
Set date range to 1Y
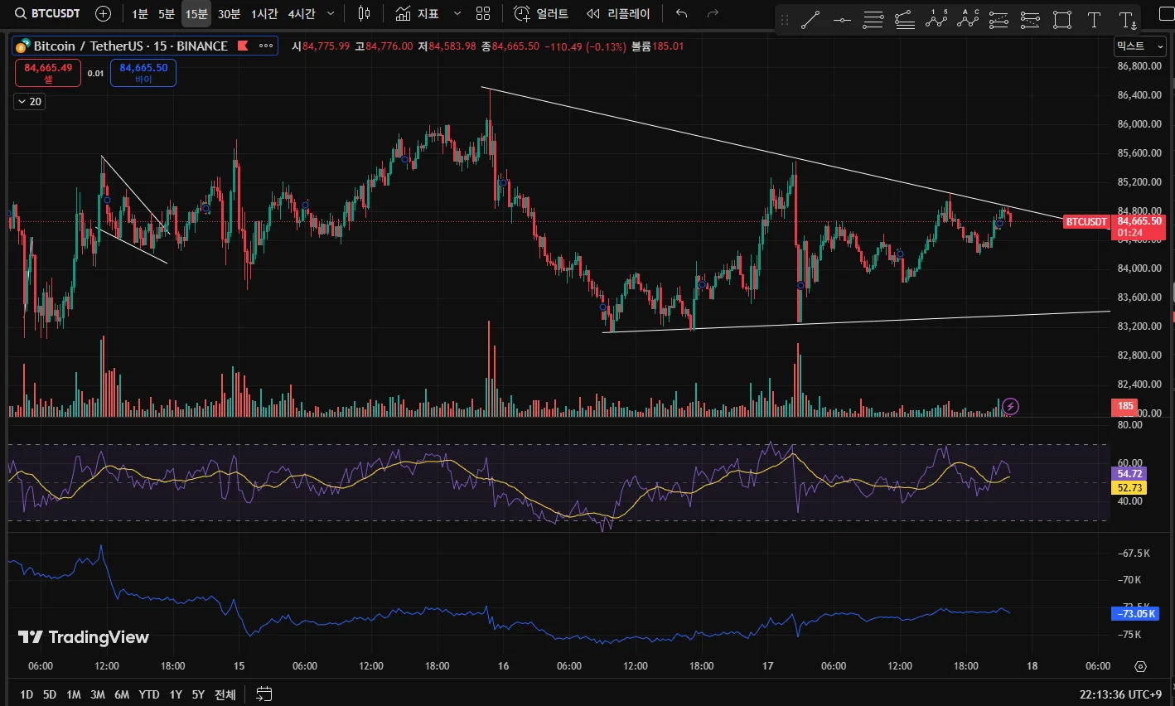click(176, 694)
